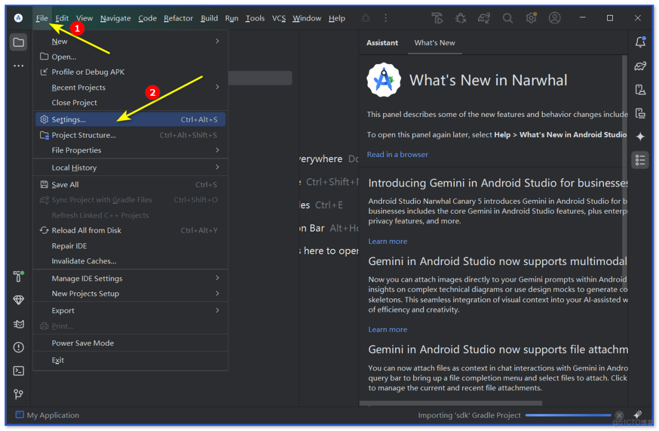Click the notifications bell icon
The height and width of the screenshot is (431, 659).
pos(640,42)
